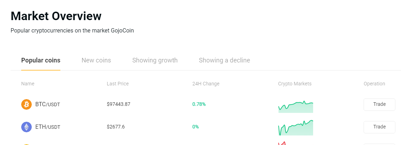
Task: Click the Operation column header
Action: pos(374,84)
